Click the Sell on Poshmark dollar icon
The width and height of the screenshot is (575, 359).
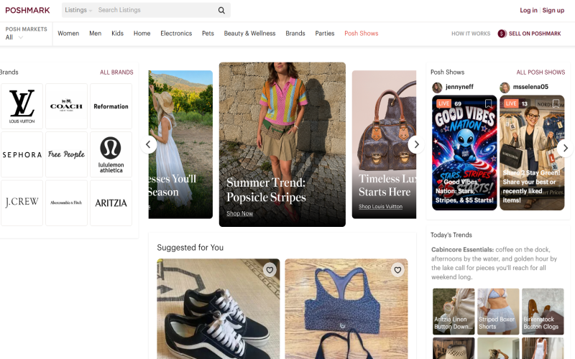point(502,33)
